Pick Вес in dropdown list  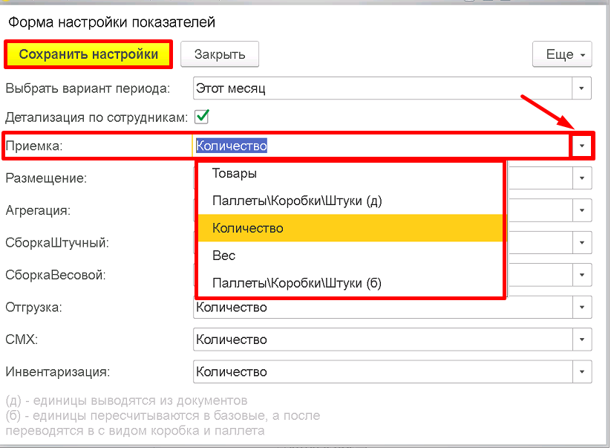pyautogui.click(x=351, y=256)
